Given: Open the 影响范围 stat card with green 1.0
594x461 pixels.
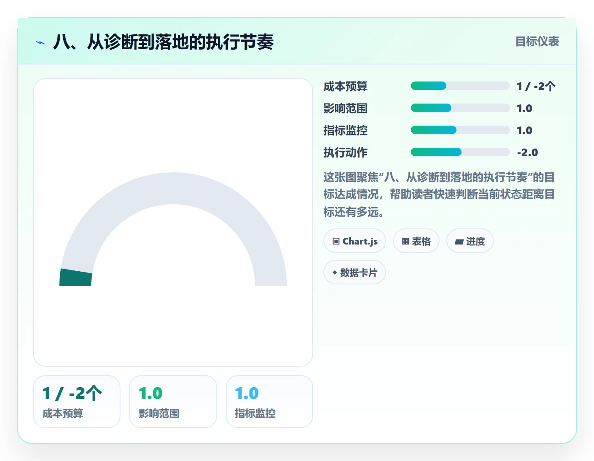Looking at the screenshot, I should (x=173, y=402).
